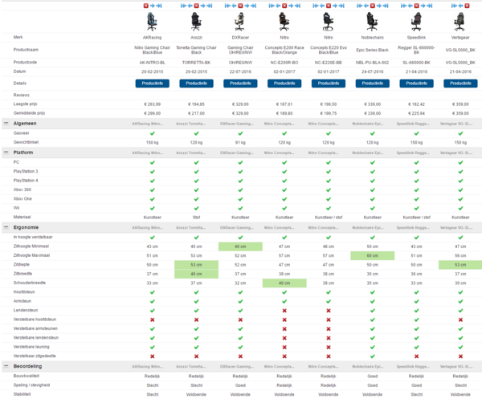Image resolution: width=482 pixels, height=399 pixels.
Task: Shift Speedlink column one position right
Action: click(x=423, y=6)
